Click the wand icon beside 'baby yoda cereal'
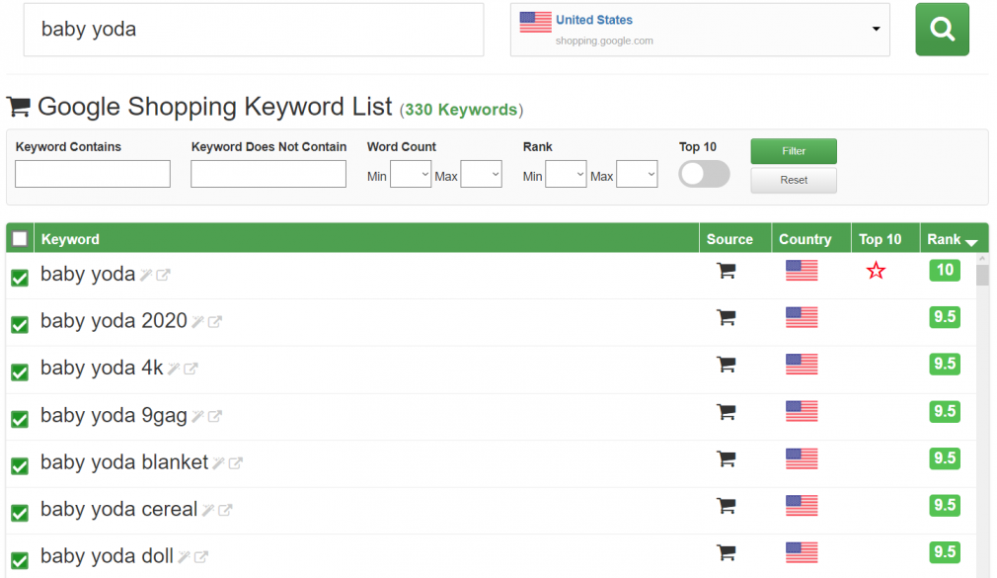The height and width of the screenshot is (578, 997). coord(208,510)
